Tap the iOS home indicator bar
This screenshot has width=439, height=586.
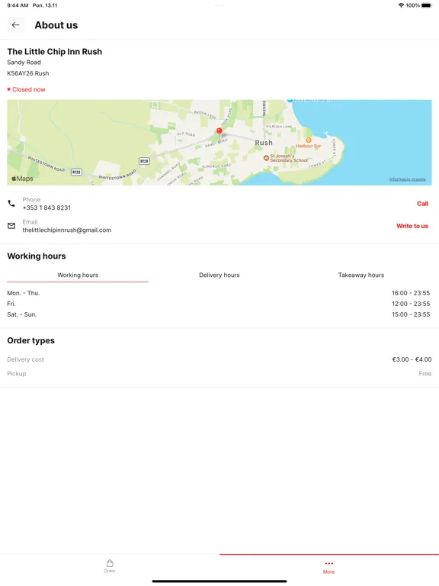(219, 581)
